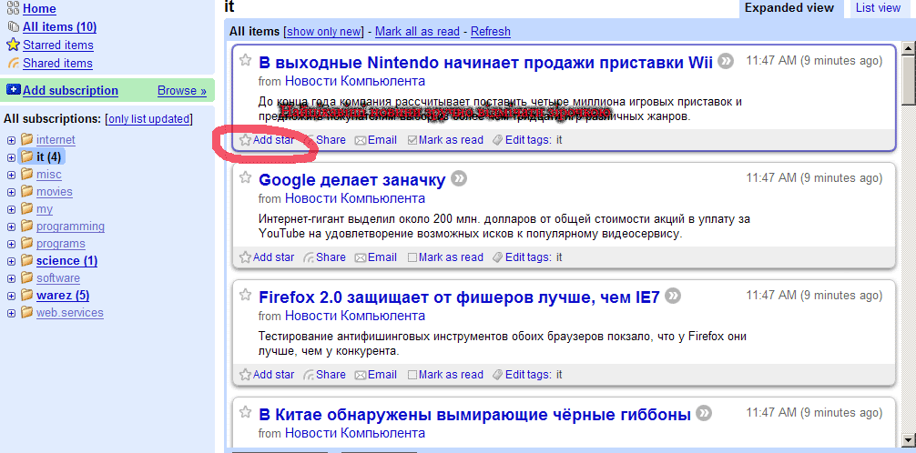Expand the software folder
Screen dimensions: 916x453
11,278
